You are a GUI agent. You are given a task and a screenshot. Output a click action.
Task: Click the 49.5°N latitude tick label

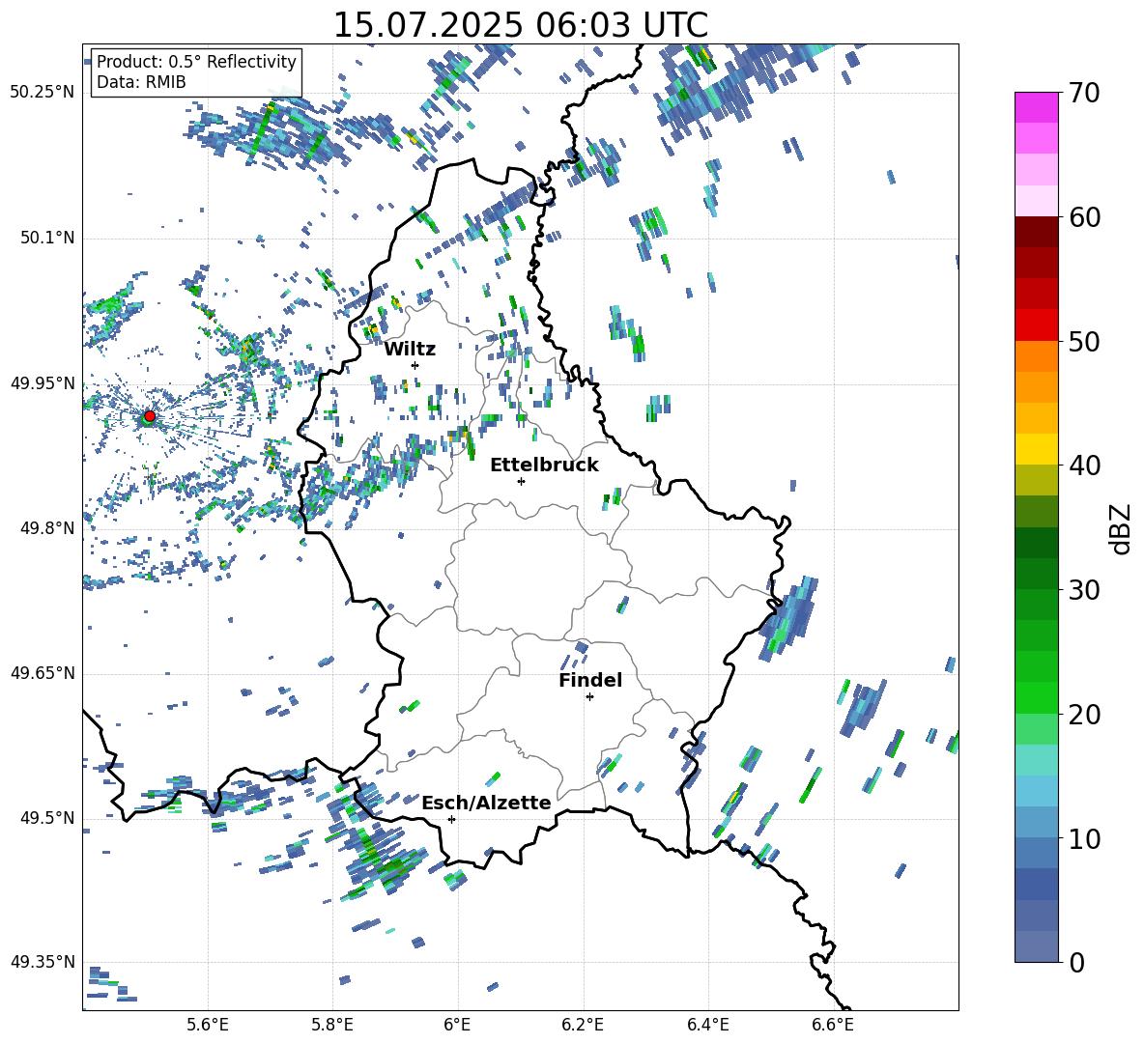pyautogui.click(x=47, y=818)
